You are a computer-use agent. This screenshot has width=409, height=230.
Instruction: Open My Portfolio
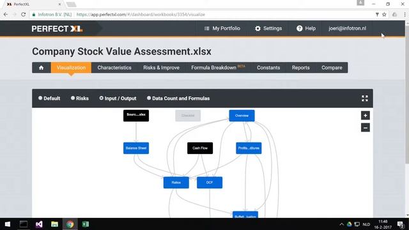(x=222, y=28)
